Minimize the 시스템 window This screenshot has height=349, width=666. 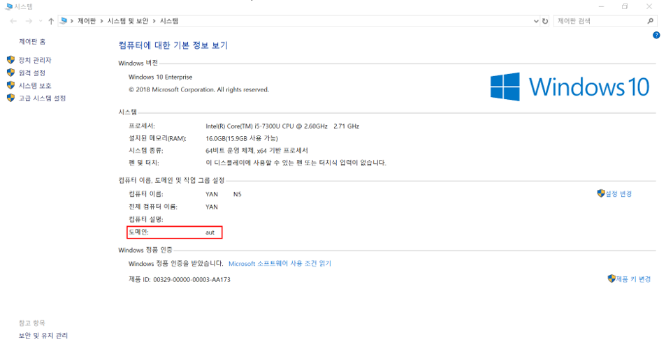[x=601, y=6]
